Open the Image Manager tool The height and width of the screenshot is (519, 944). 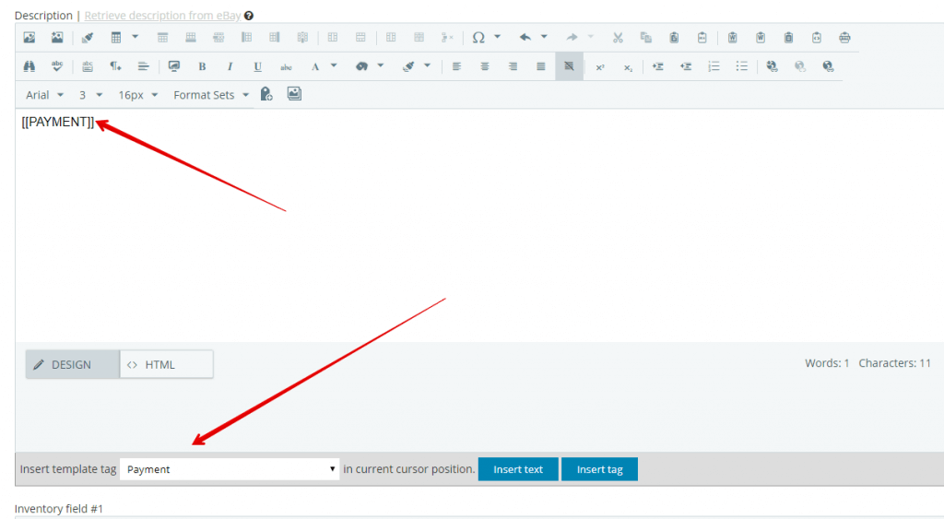pyautogui.click(x=29, y=37)
